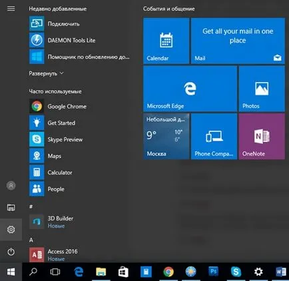The width and height of the screenshot is (289, 281).
Task: Open File Explorer from the taskbar
Action: coord(101,272)
